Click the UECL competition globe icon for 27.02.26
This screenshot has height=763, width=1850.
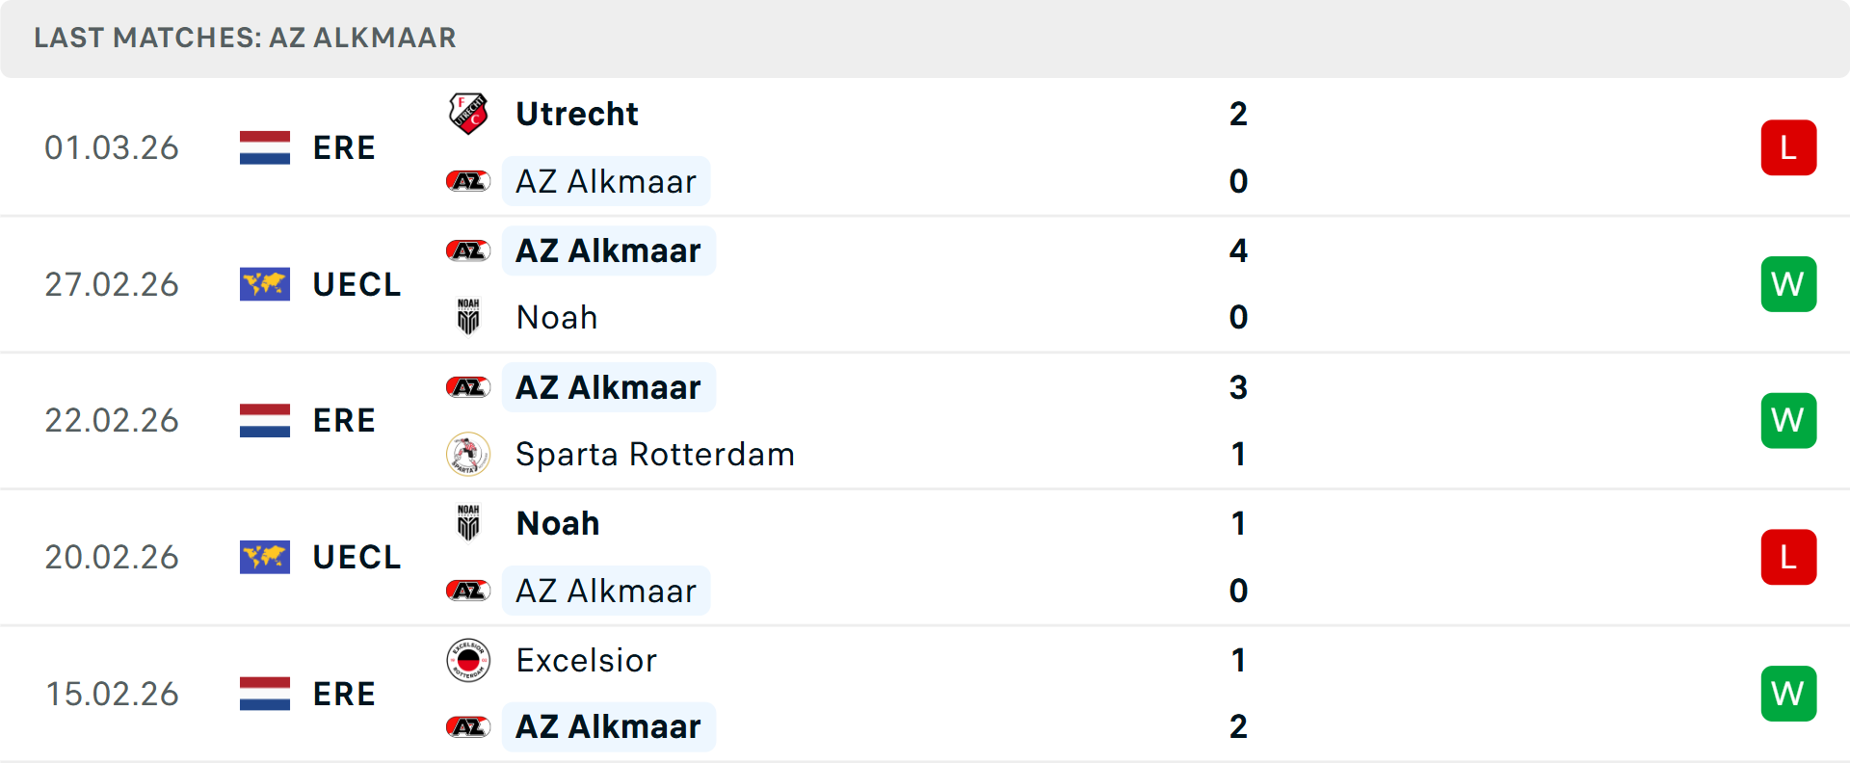point(264,283)
